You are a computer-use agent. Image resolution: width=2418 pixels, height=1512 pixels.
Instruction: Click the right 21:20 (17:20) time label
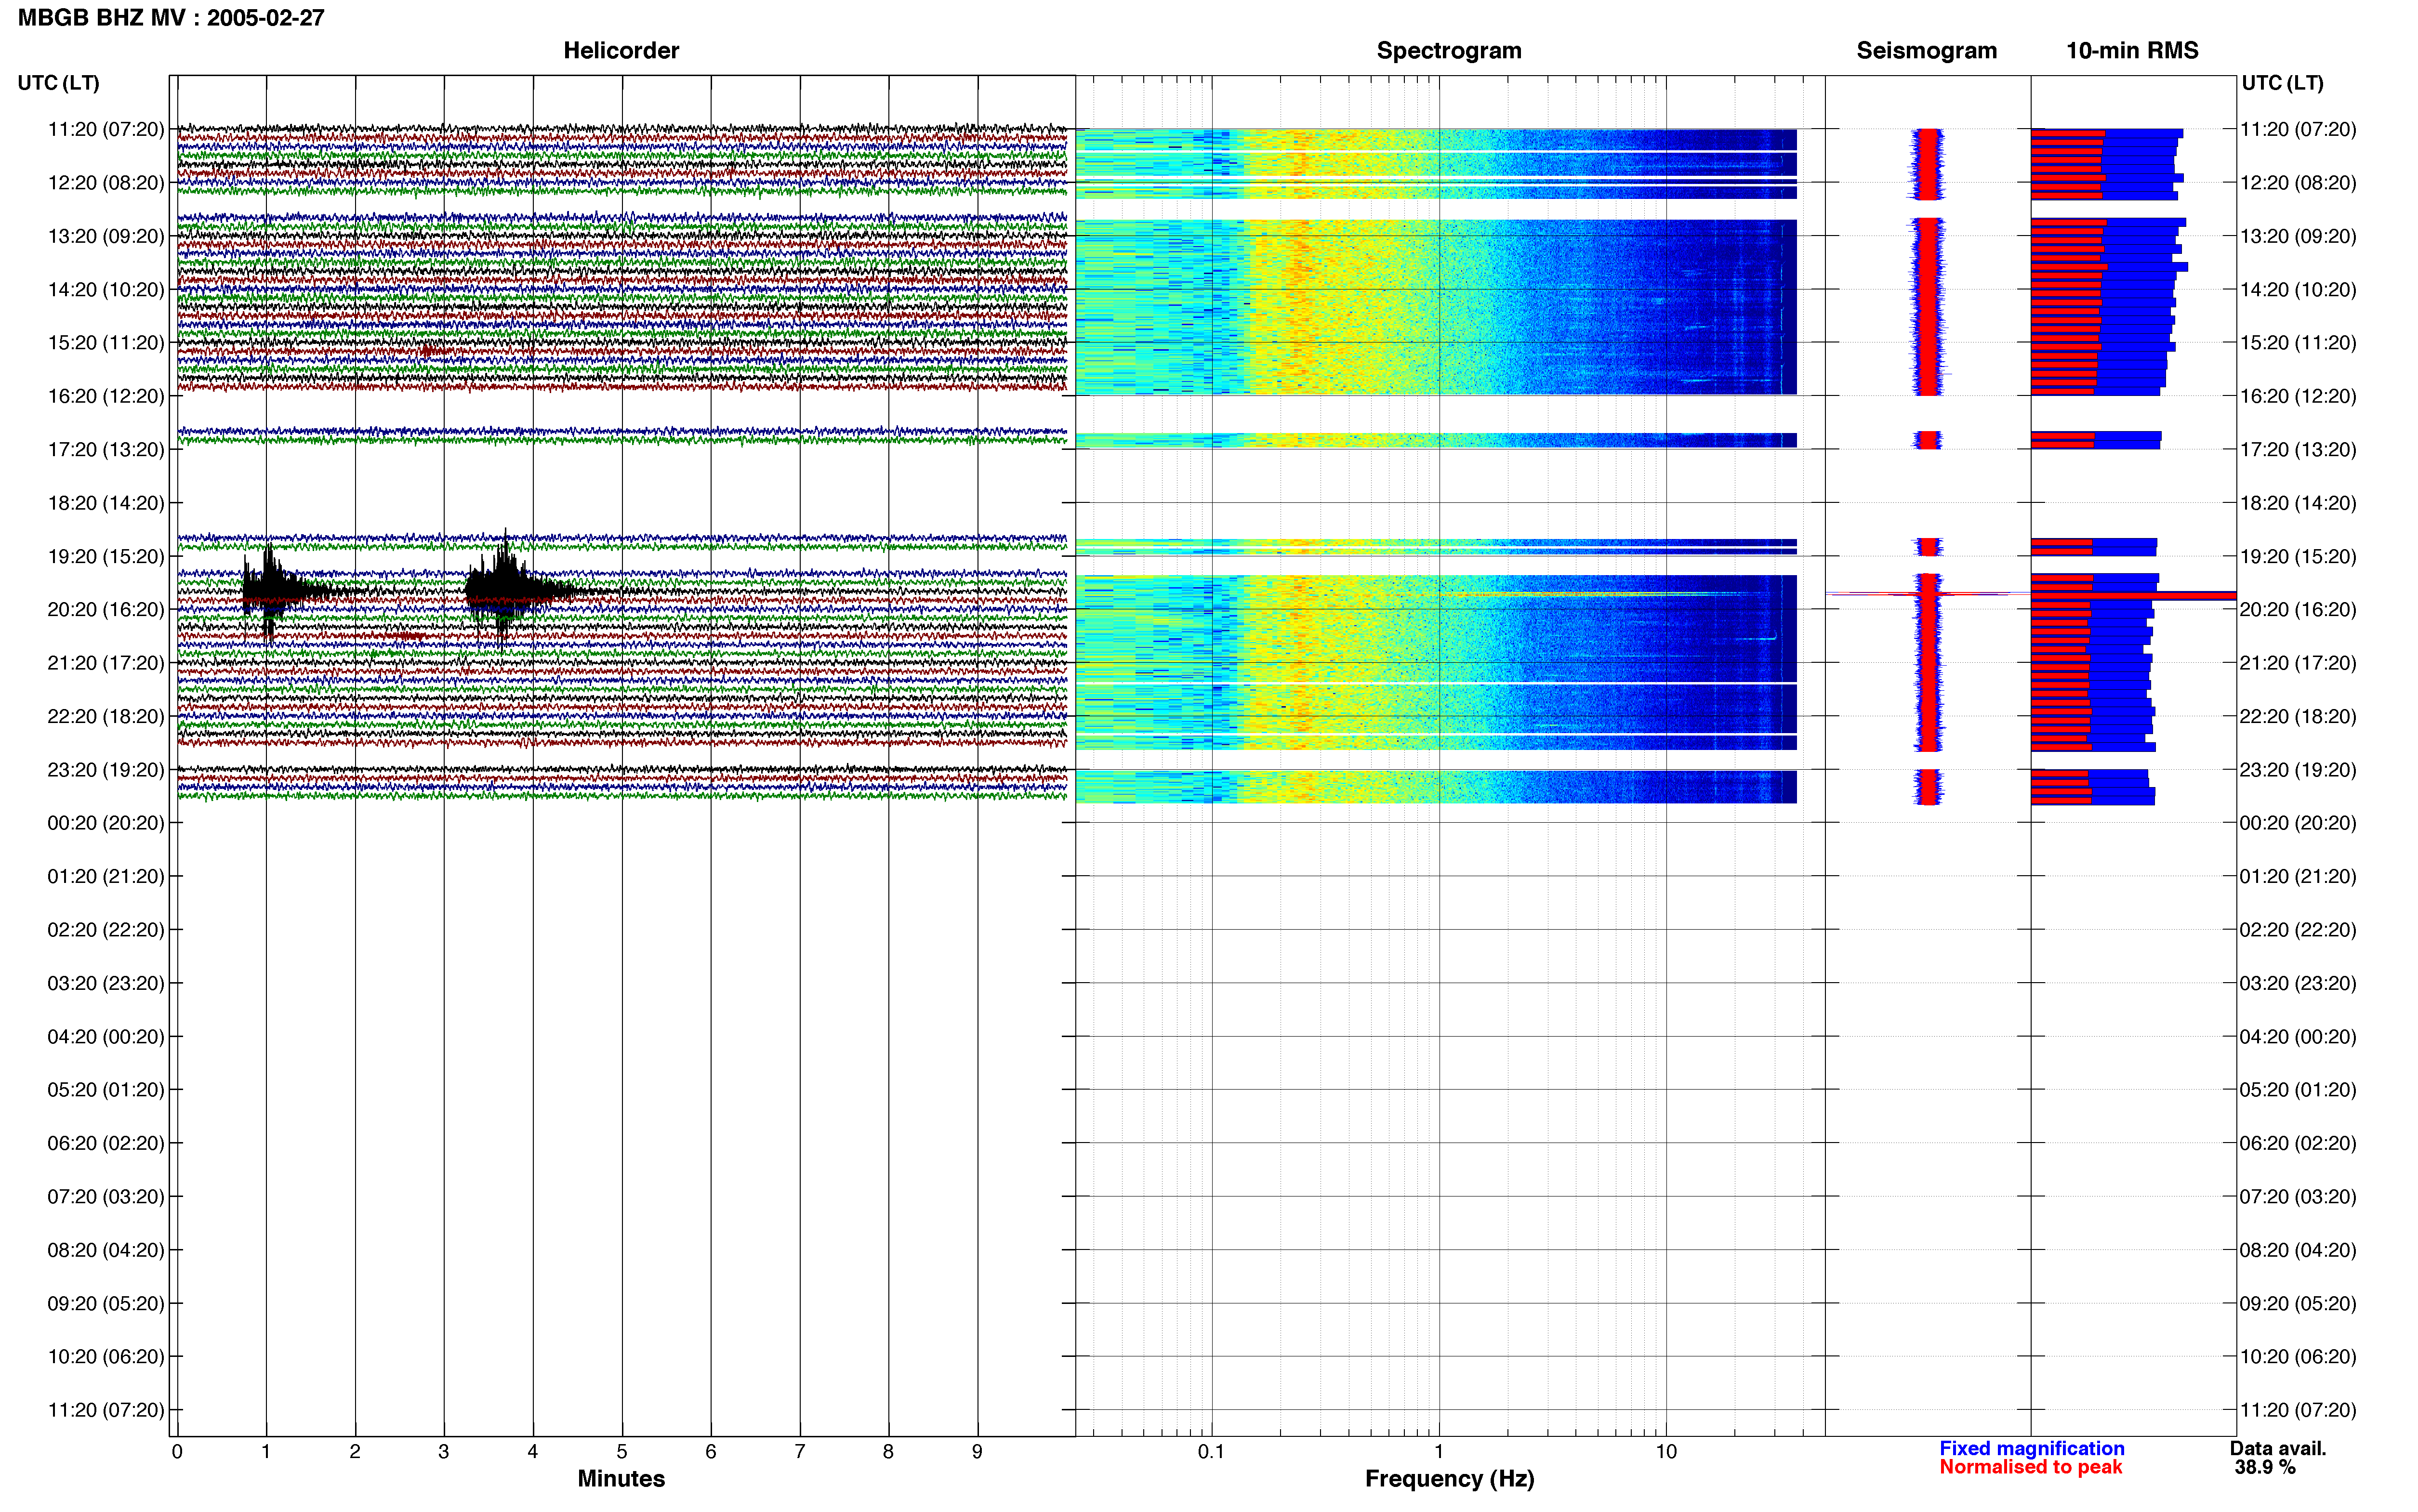tap(2298, 663)
